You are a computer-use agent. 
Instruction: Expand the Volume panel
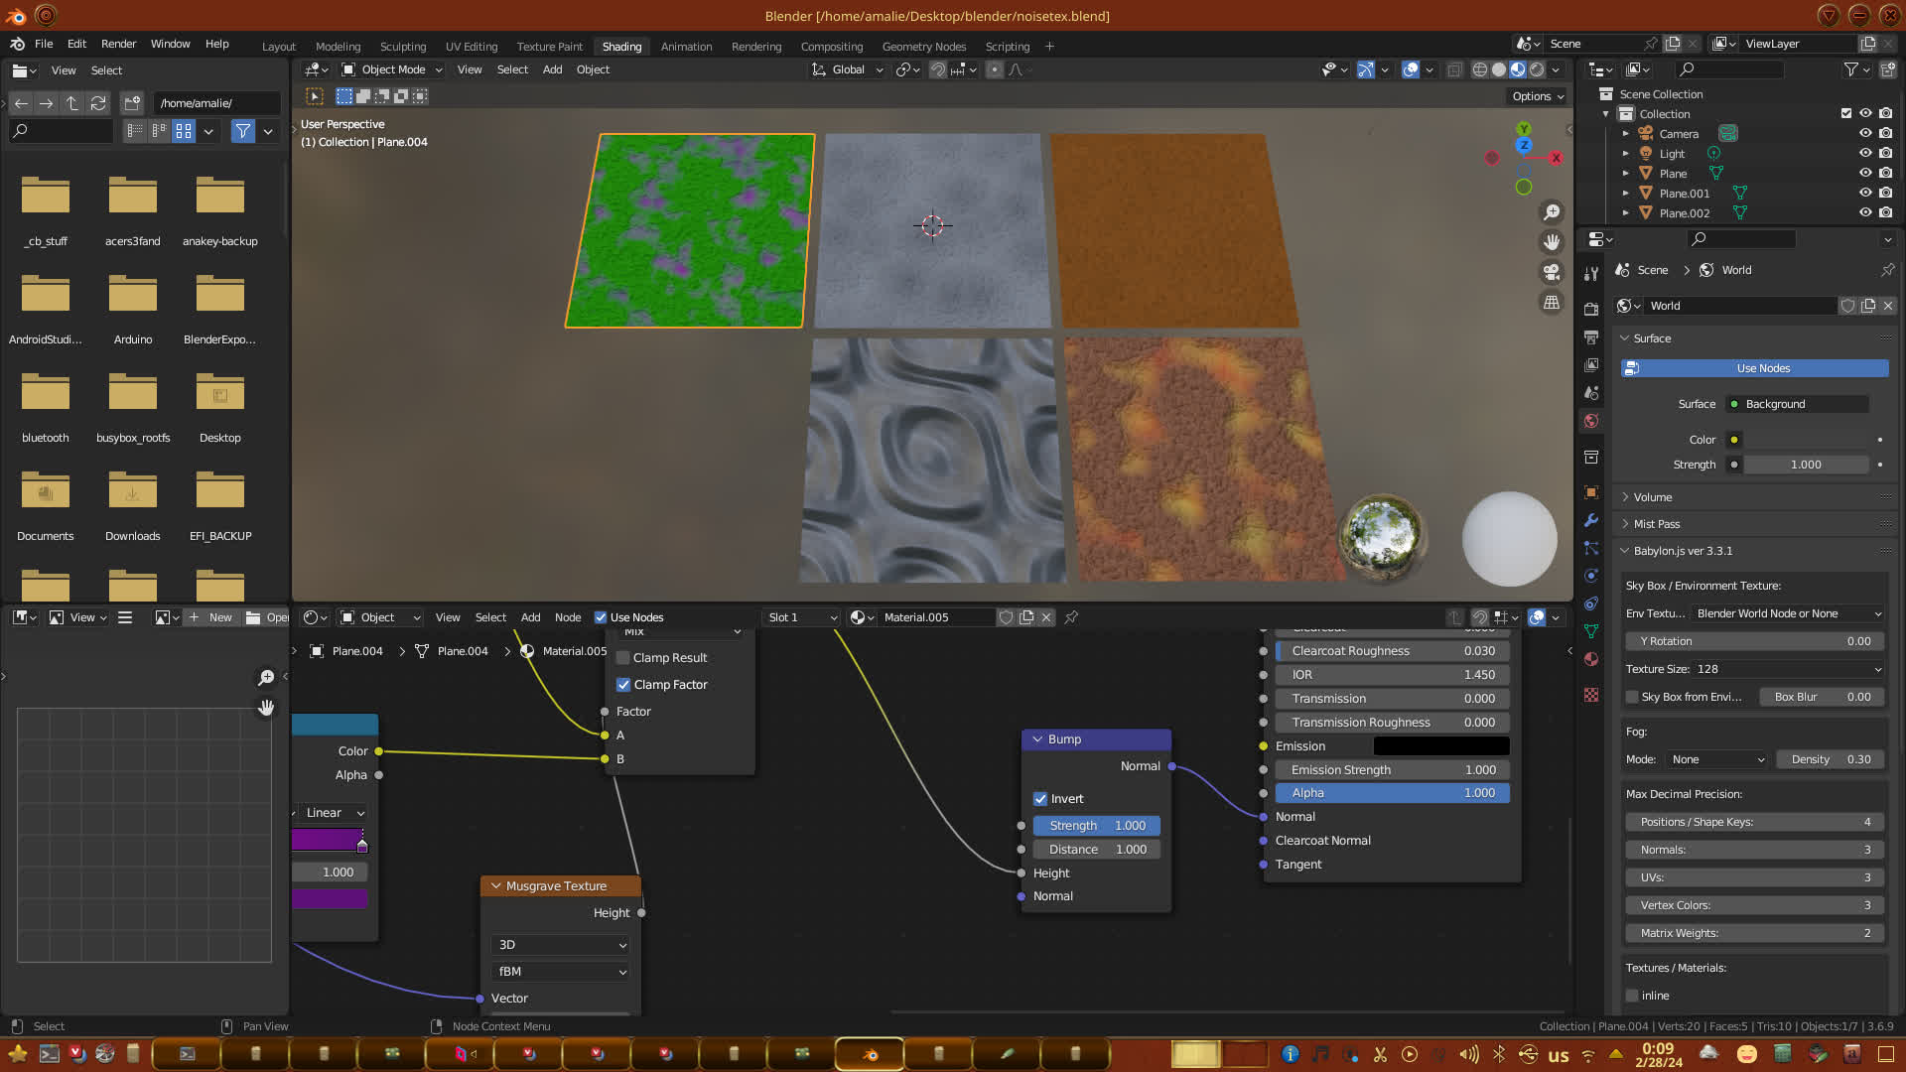[1653, 497]
